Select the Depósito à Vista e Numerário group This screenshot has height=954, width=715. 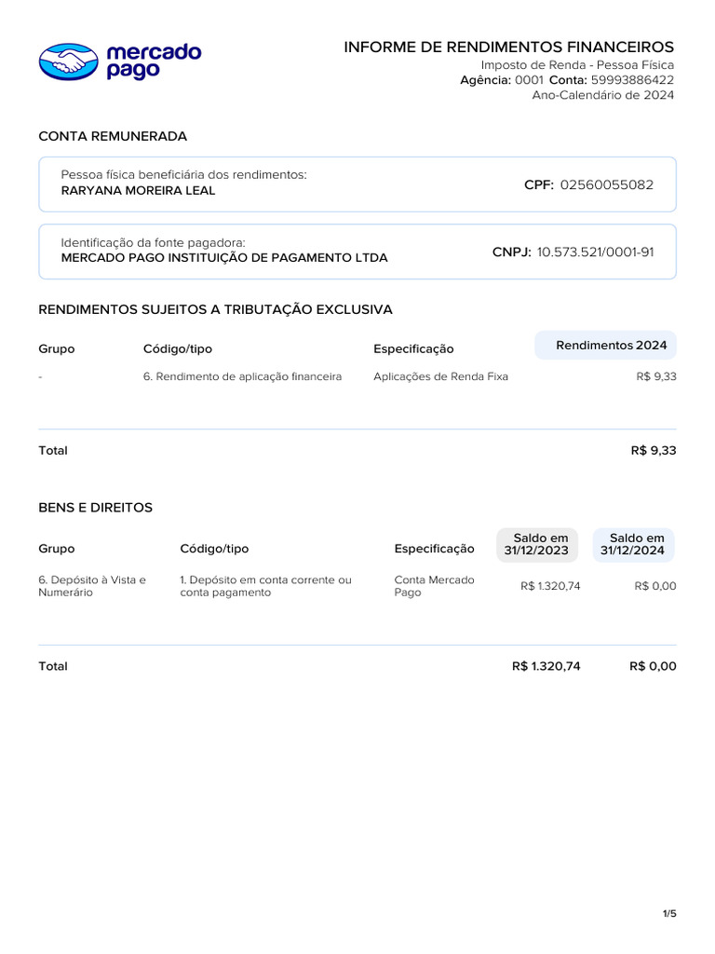(92, 586)
